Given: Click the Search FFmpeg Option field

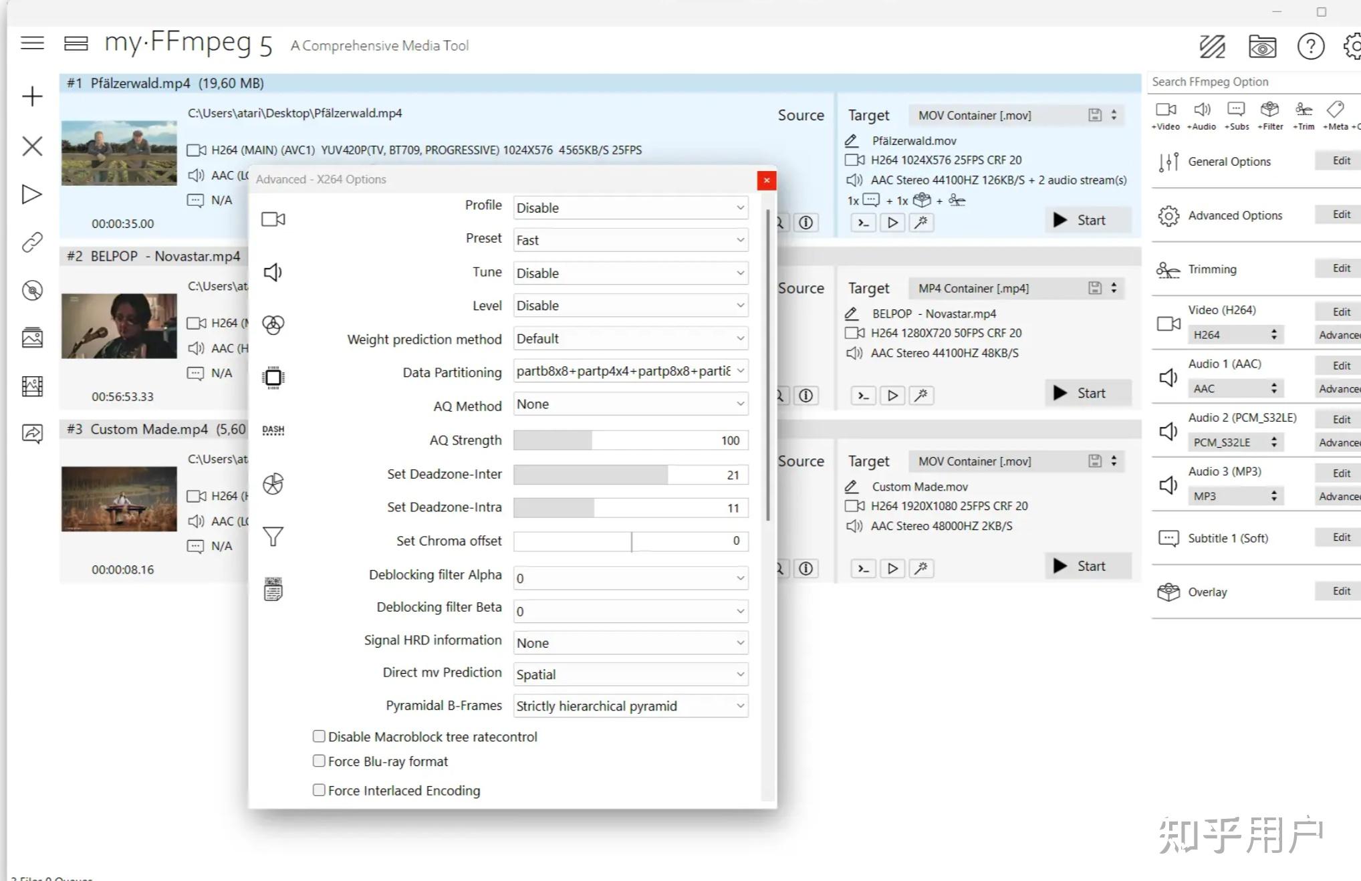Looking at the screenshot, I should [1254, 82].
